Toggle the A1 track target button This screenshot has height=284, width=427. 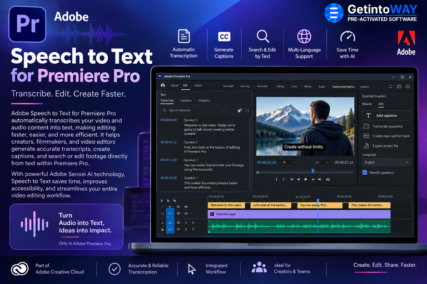tap(170, 222)
